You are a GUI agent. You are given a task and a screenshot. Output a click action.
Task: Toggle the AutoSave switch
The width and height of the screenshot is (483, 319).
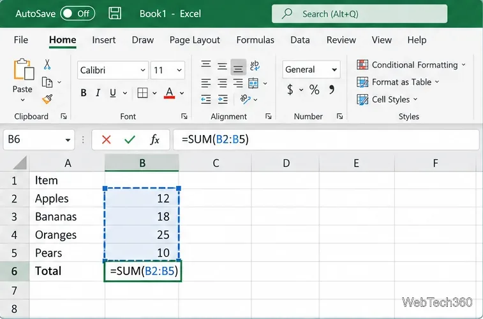click(x=77, y=13)
